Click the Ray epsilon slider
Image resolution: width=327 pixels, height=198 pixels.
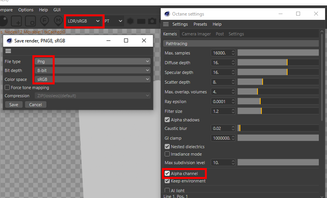point(278,102)
